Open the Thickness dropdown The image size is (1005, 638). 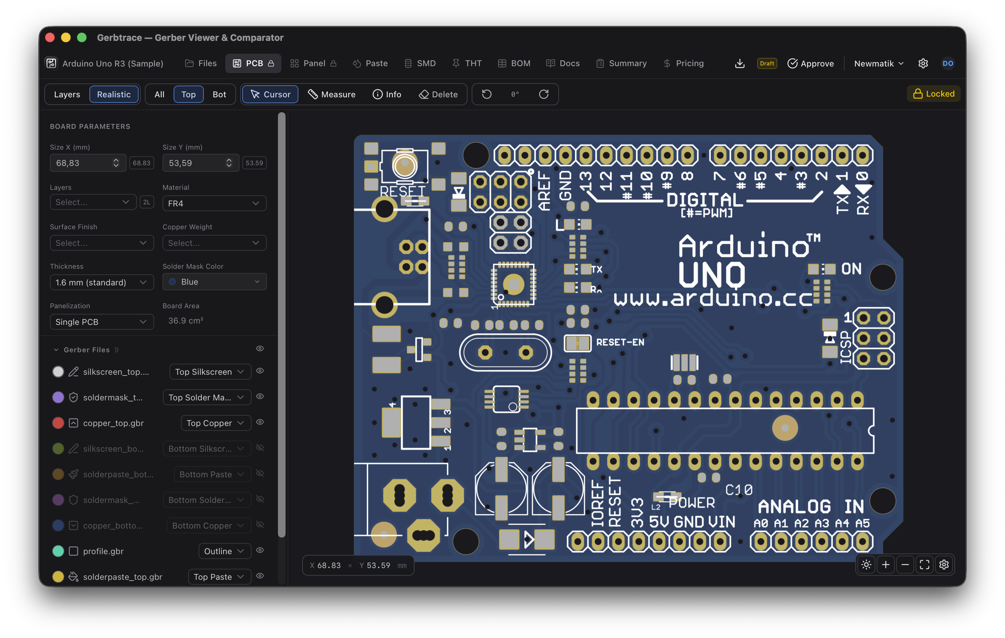click(x=102, y=283)
